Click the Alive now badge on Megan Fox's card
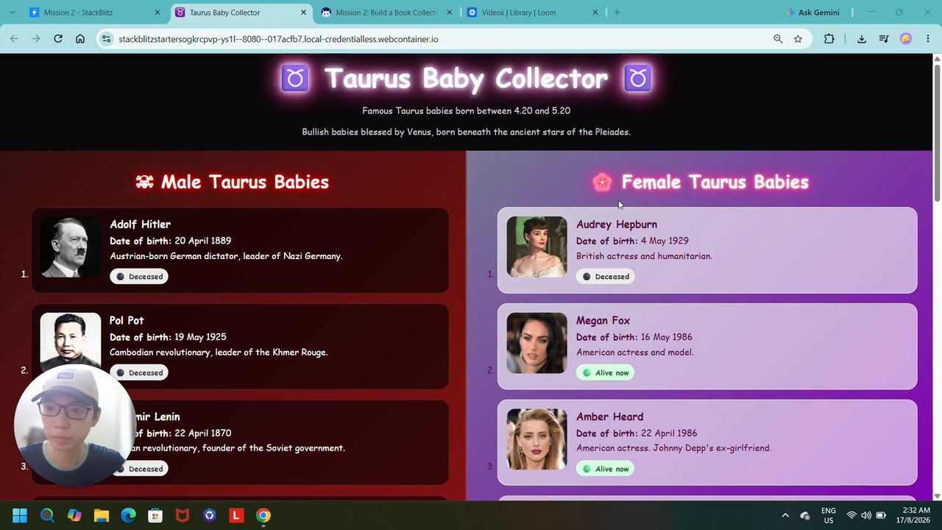Image resolution: width=942 pixels, height=530 pixels. (x=606, y=372)
